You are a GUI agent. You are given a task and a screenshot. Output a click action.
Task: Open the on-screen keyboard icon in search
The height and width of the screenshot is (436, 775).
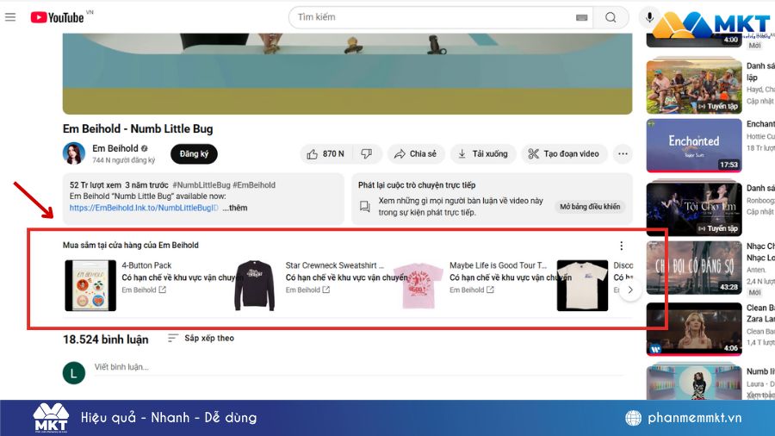coord(581,17)
